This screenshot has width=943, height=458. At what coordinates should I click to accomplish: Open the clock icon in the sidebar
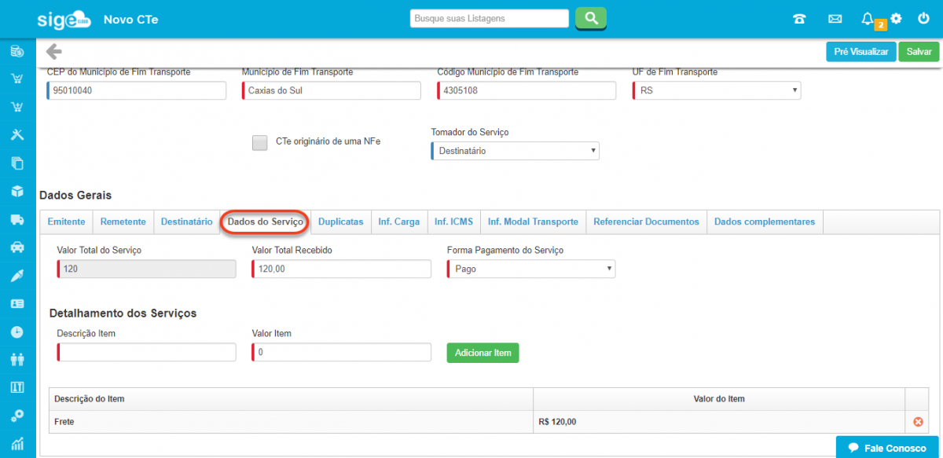[17, 332]
